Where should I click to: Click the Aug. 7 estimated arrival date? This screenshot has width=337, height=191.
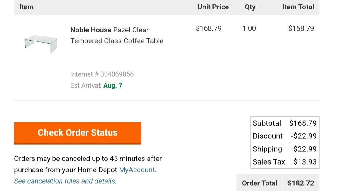coord(113,85)
